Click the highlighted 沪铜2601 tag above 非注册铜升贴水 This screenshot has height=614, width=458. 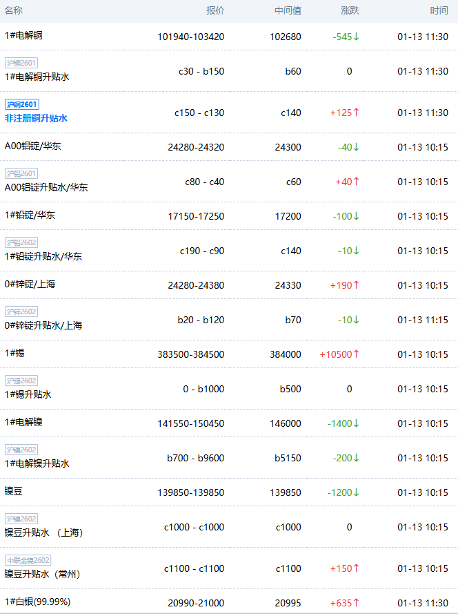click(21, 104)
